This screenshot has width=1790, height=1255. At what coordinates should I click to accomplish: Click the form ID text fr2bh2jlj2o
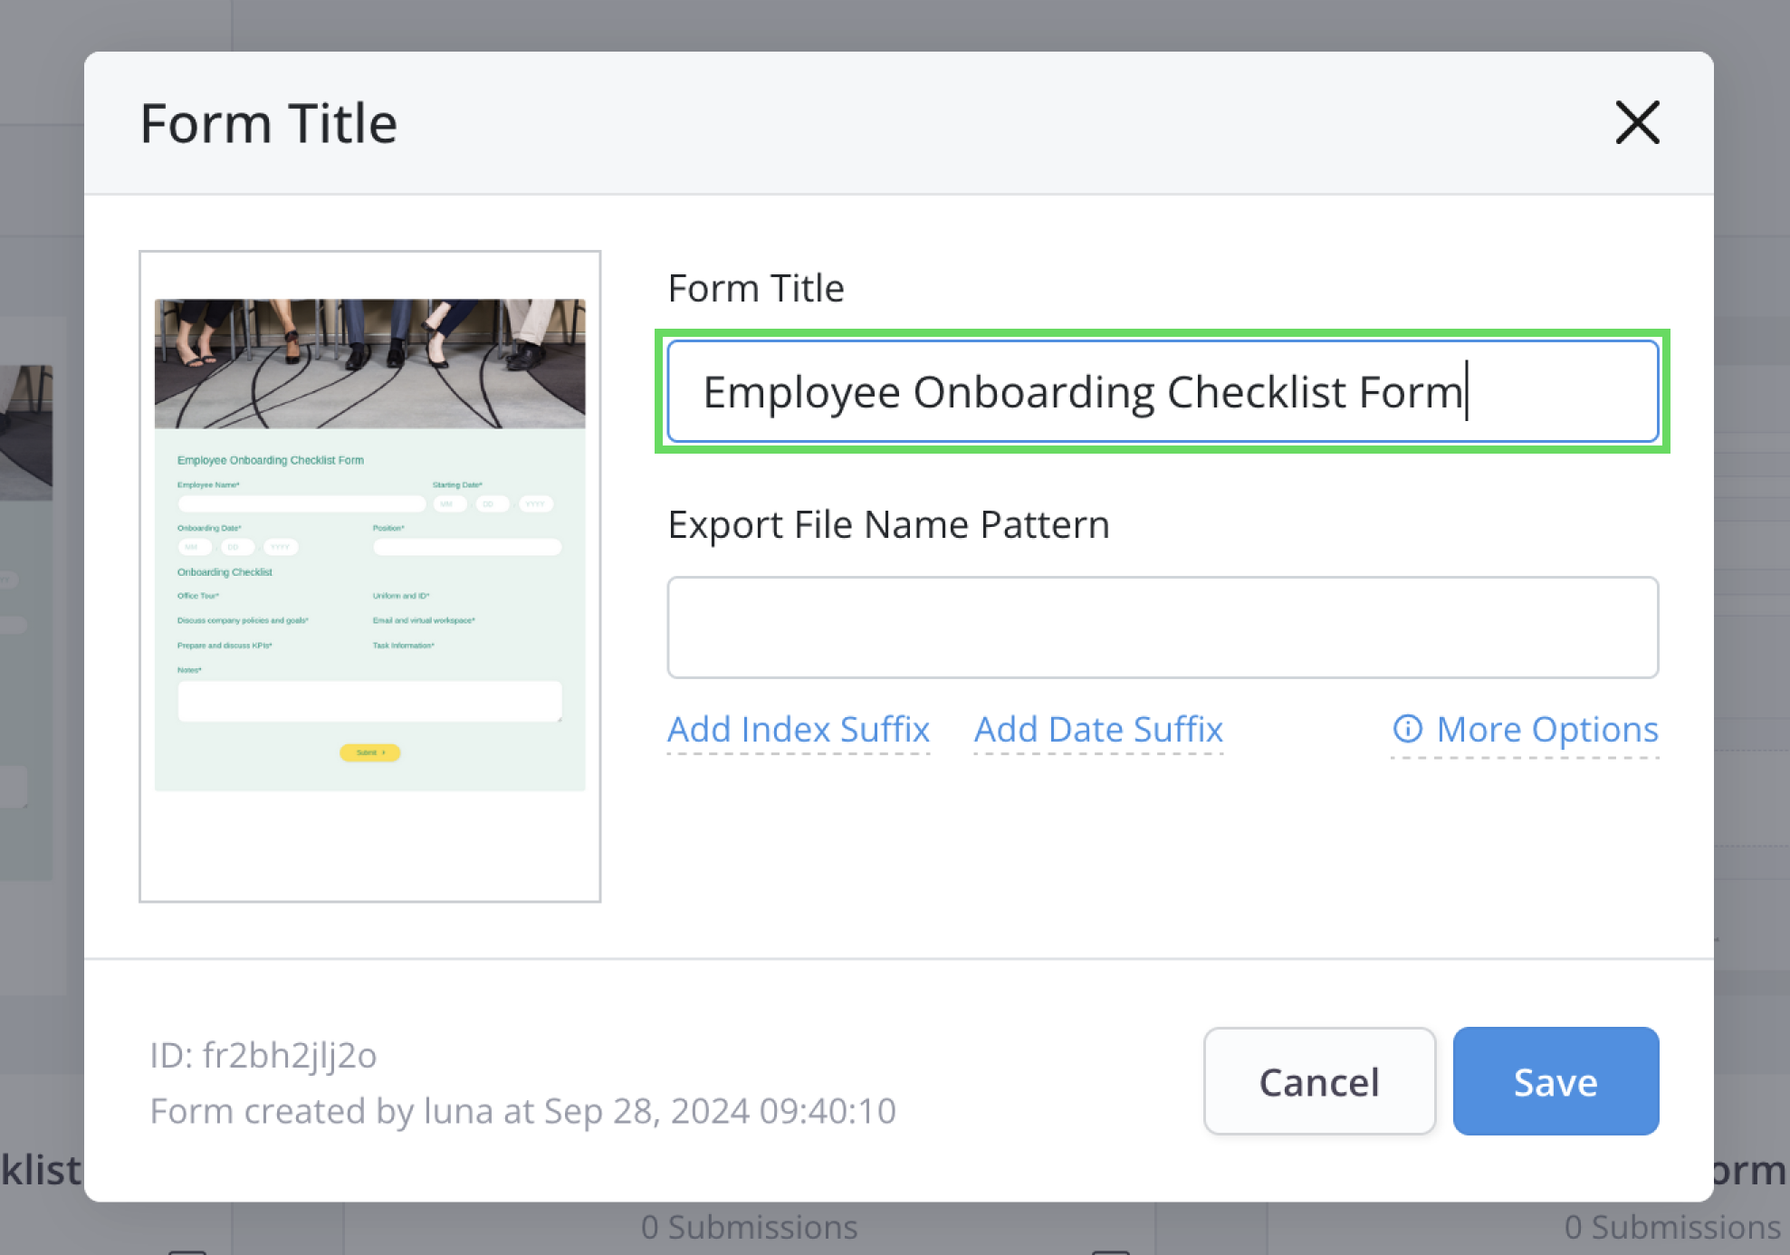pos(263,1055)
